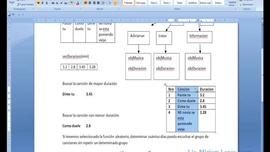270x152 pixels.
Task: Open font color dropdown arrow
Action: click(81, 3)
